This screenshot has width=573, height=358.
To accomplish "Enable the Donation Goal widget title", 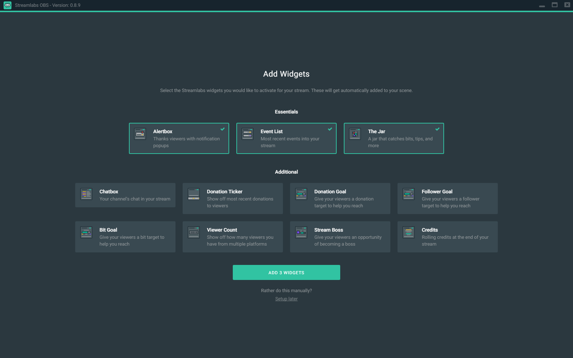I will click(x=330, y=192).
